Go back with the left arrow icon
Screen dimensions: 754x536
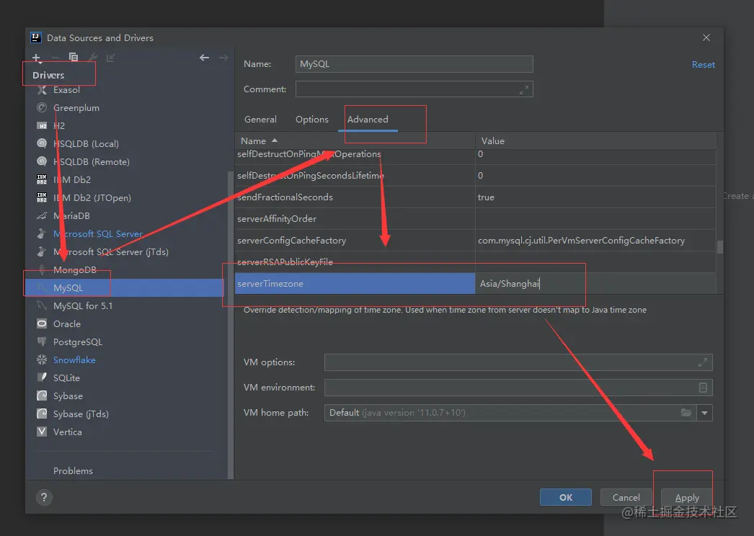(x=205, y=58)
